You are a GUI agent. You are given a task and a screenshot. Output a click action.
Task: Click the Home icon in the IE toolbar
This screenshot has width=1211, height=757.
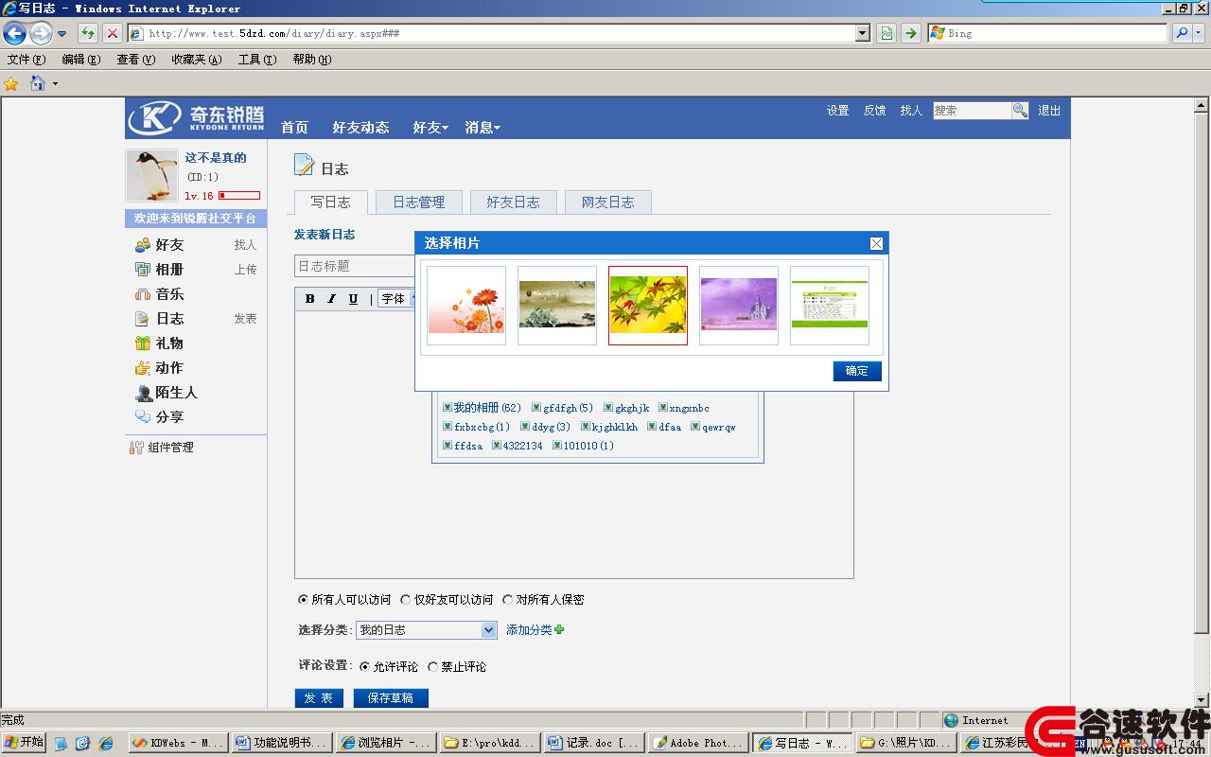(38, 83)
